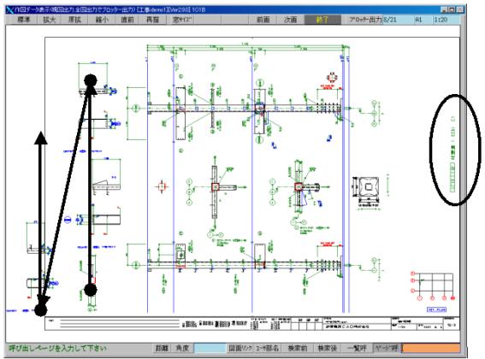Click the 拡大 (zoom in) button
This screenshot has width=485, height=359.
(50, 20)
